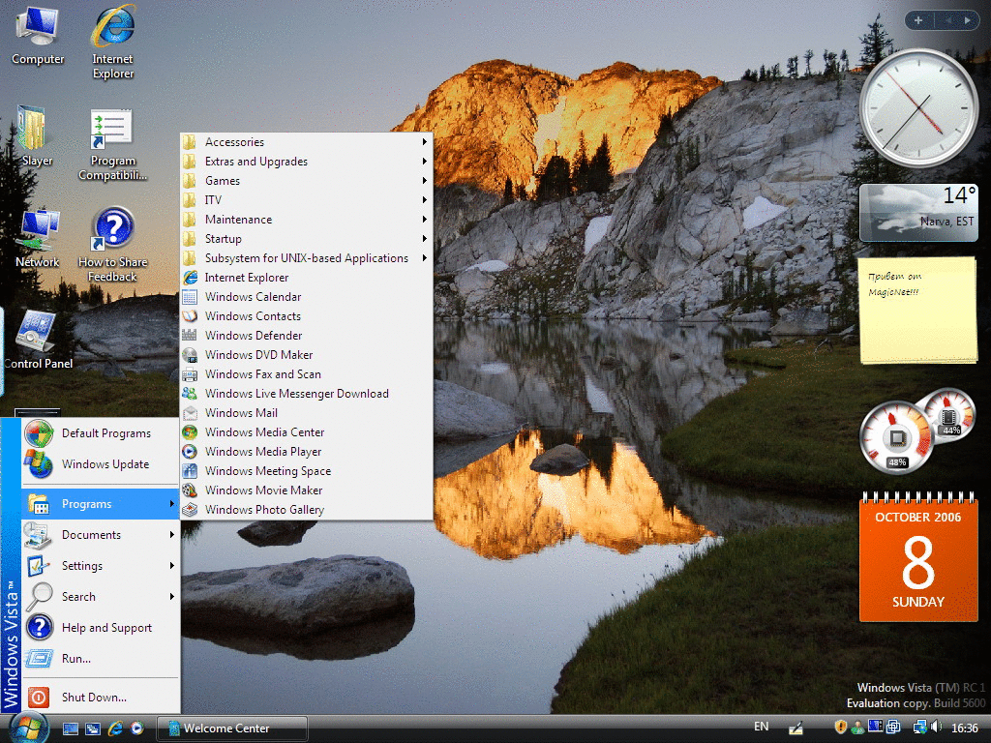The width and height of the screenshot is (991, 743).
Task: Click the Windows Calendar icon in Programs menu
Action: (x=189, y=297)
